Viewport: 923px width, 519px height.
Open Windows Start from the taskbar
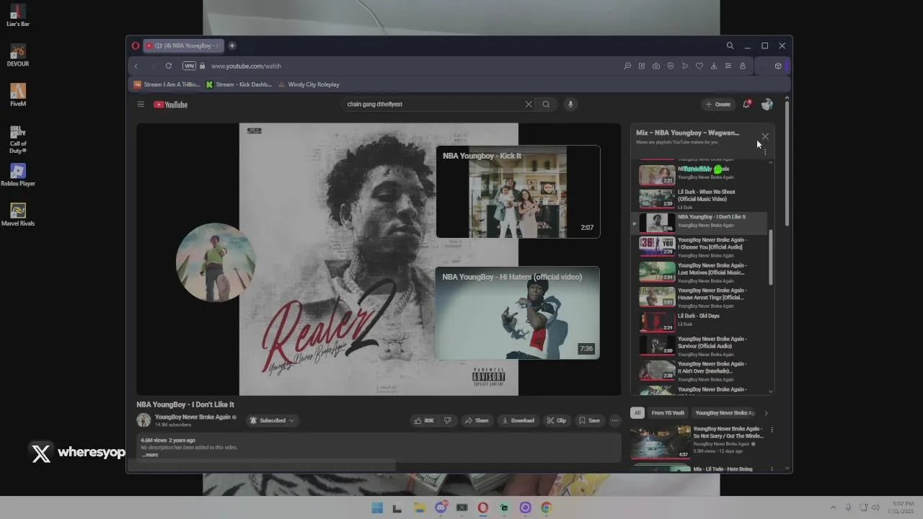[376, 507]
